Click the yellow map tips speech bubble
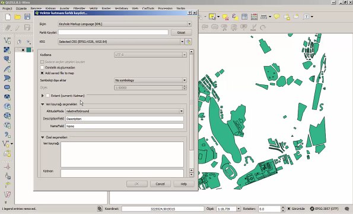Image resolution: width=353 pixels, height=214 pixels. click(x=276, y=17)
